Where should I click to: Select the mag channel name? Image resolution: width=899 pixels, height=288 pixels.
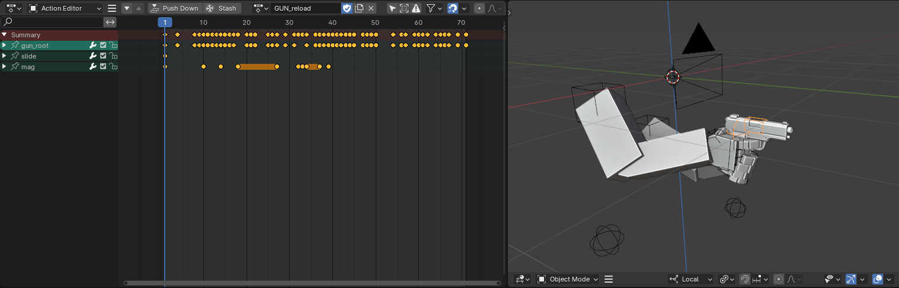point(28,67)
